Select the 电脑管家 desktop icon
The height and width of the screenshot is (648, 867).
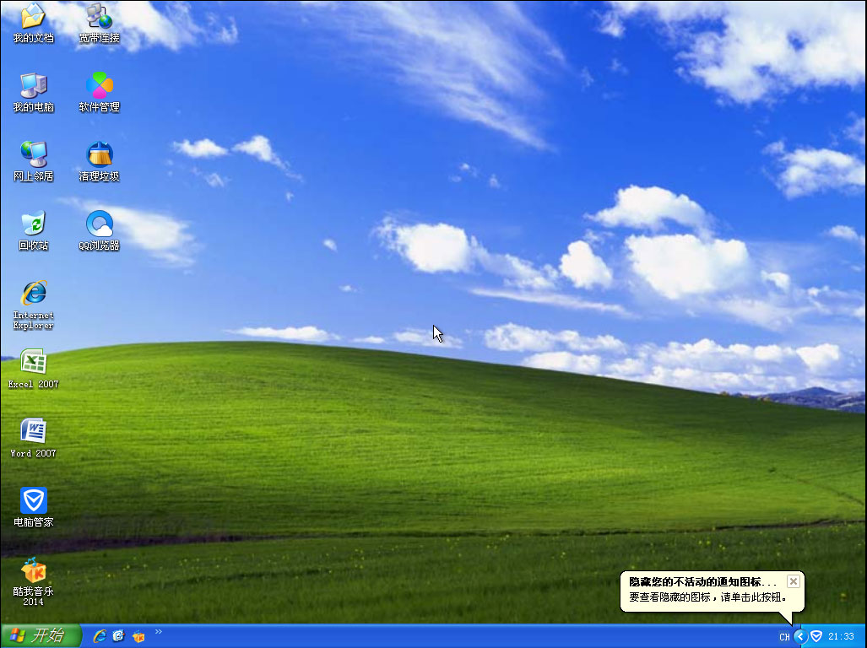pos(33,506)
